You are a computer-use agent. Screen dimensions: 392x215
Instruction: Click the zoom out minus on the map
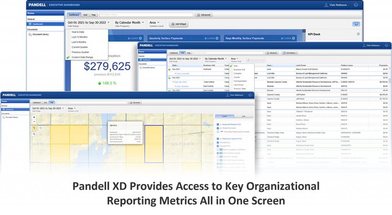pos(34,122)
